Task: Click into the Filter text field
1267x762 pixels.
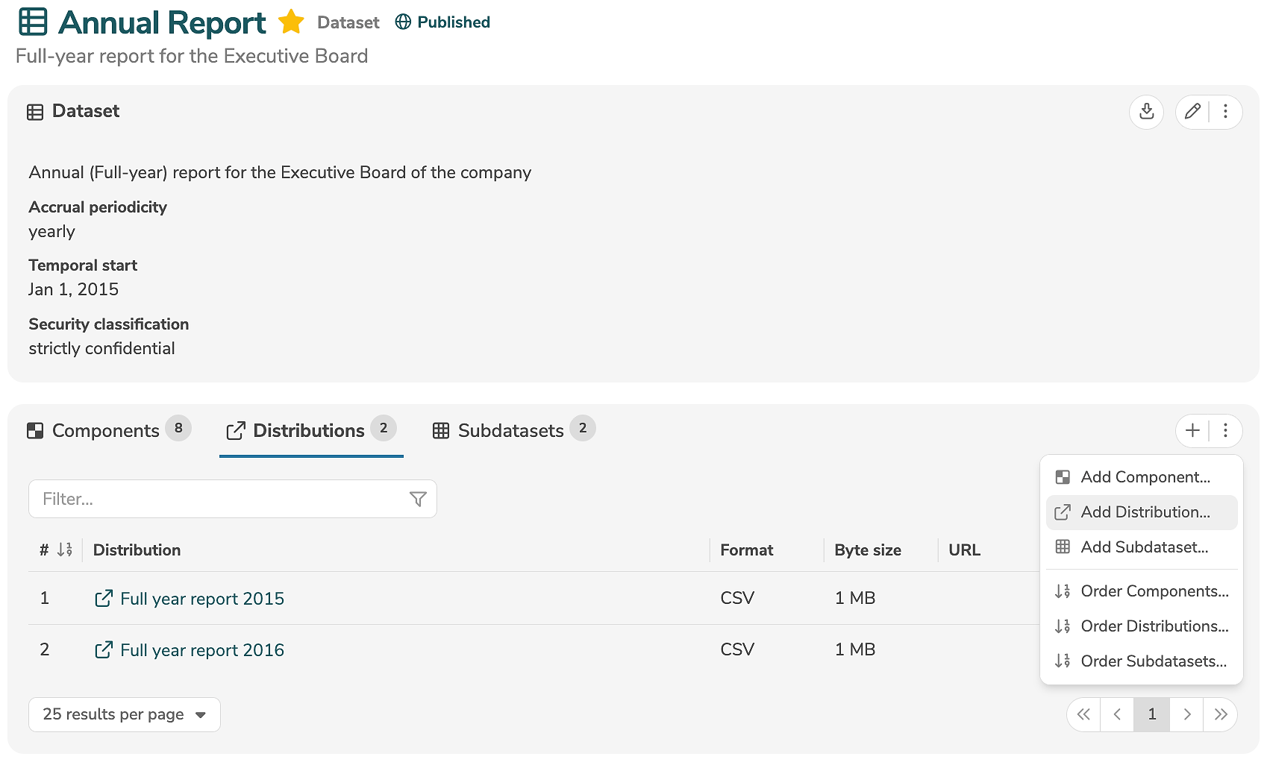Action: click(x=220, y=499)
